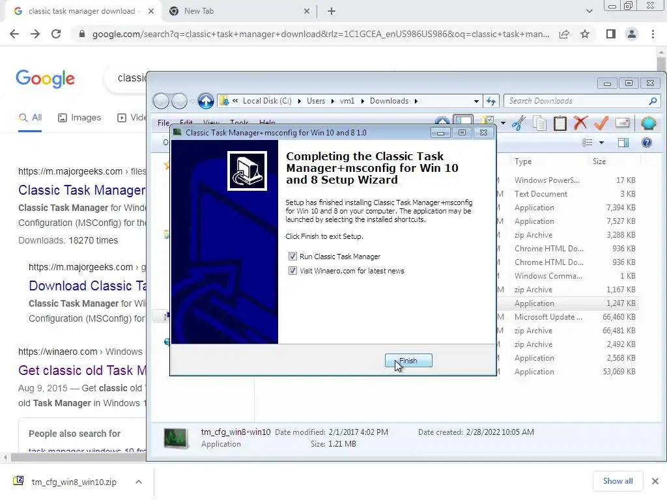Open Explorer File menu
This screenshot has height=500, width=667.
point(163,122)
